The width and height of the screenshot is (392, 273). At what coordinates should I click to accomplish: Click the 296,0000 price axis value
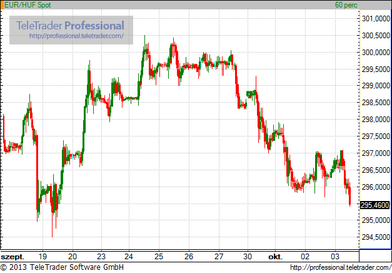tap(376, 187)
